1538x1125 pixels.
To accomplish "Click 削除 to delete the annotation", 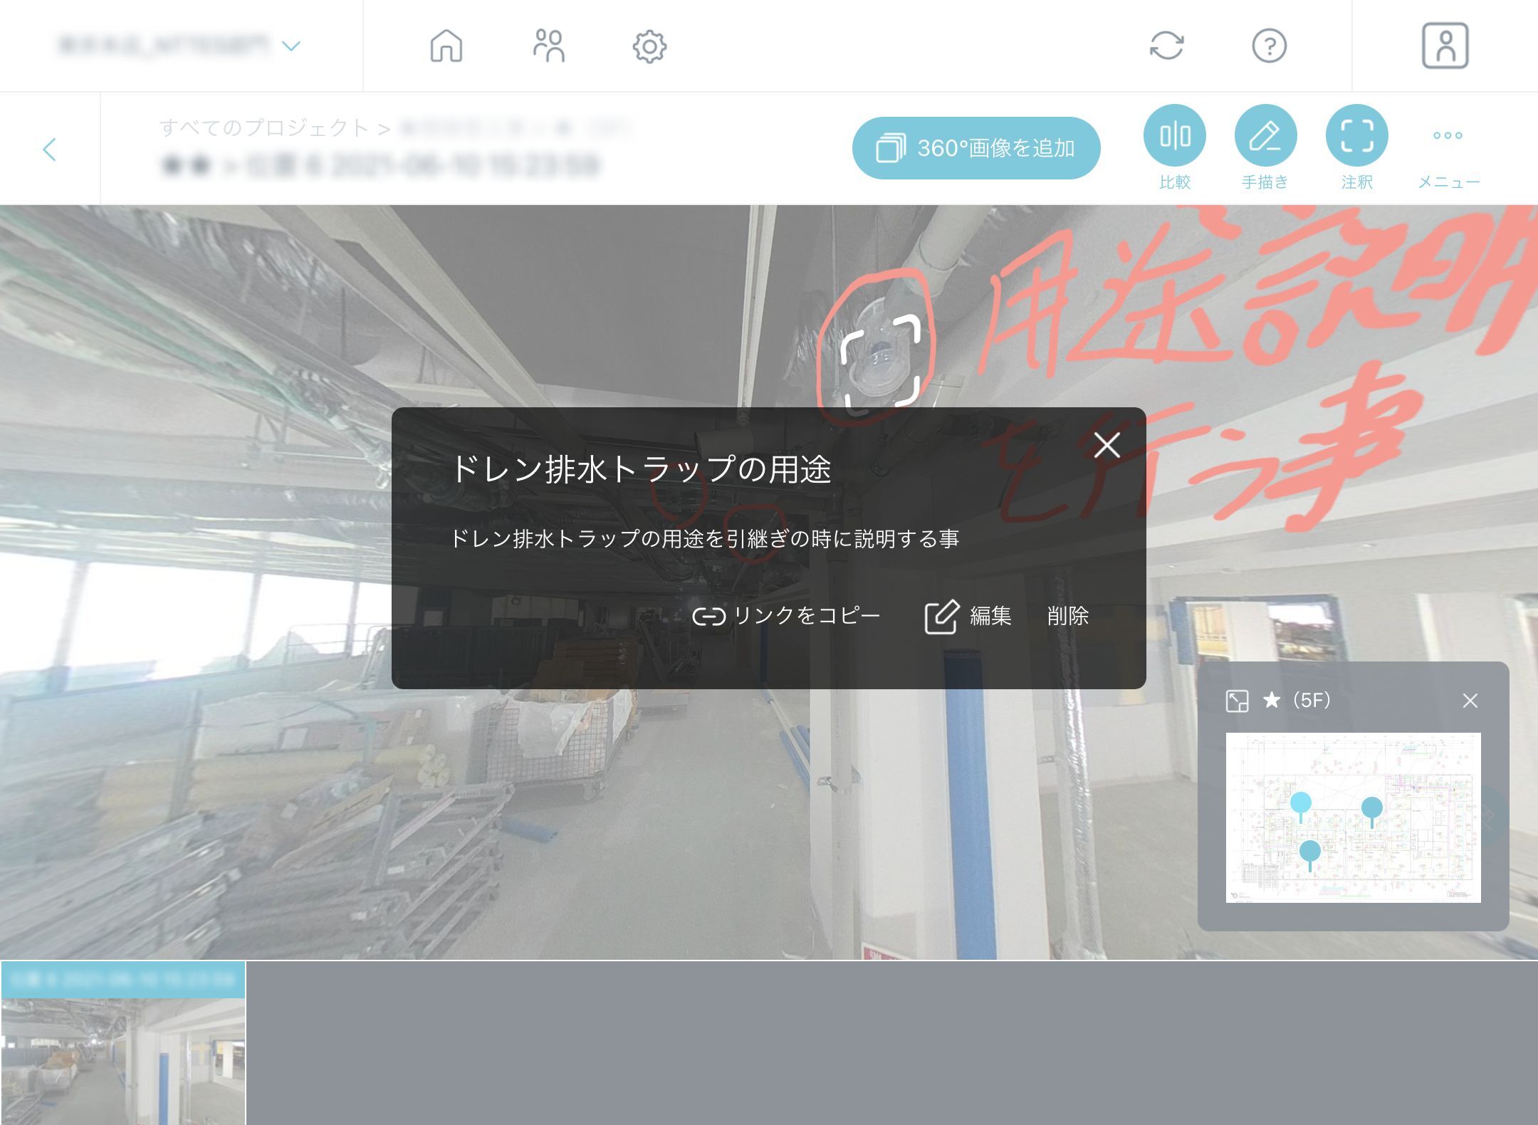I will tap(1067, 616).
